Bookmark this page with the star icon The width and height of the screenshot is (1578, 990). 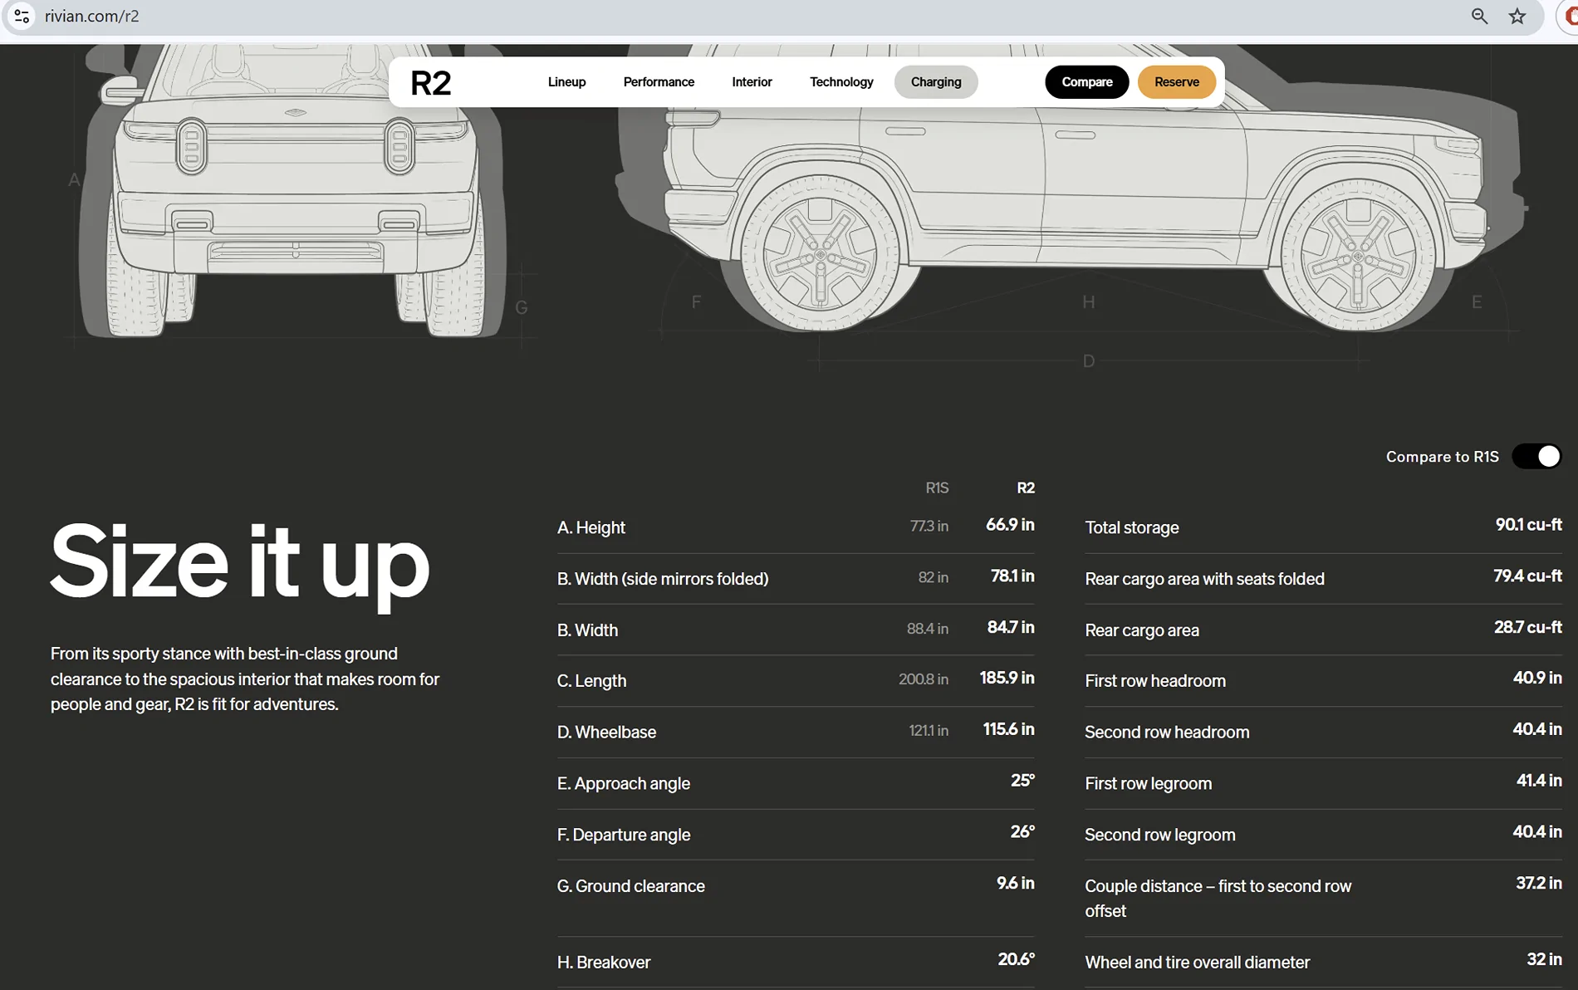coord(1517,16)
